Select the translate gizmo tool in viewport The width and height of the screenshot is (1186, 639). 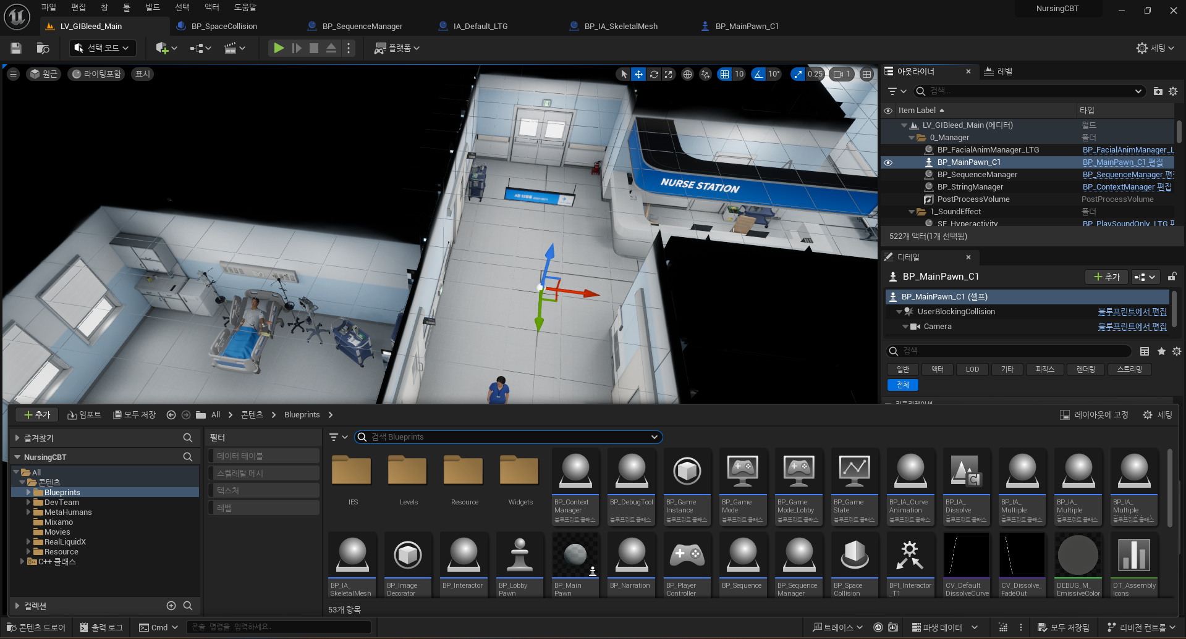[x=638, y=74]
